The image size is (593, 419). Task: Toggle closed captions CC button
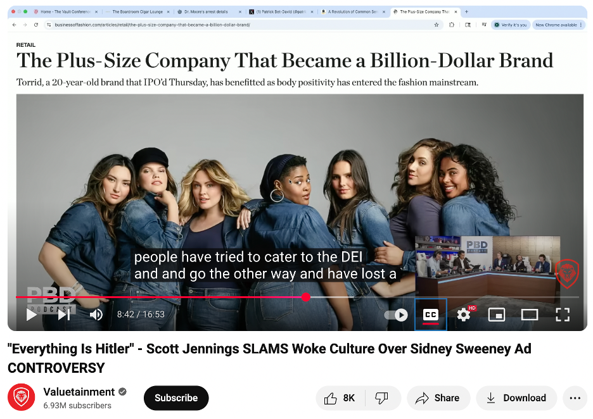(x=430, y=315)
